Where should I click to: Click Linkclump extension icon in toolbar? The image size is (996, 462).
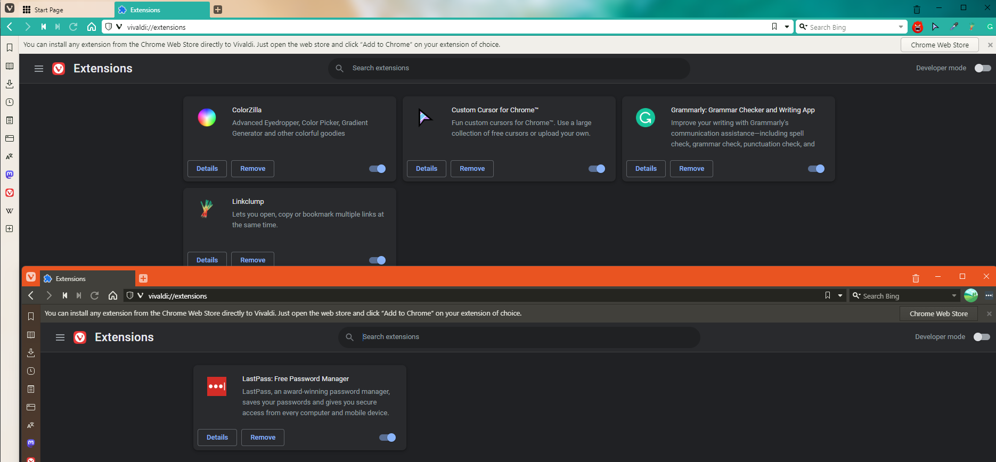(971, 27)
